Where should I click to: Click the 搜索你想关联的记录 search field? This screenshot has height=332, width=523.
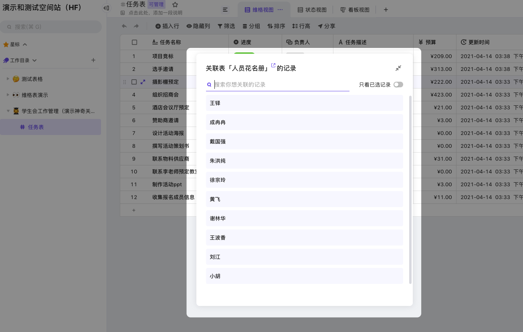coord(281,85)
